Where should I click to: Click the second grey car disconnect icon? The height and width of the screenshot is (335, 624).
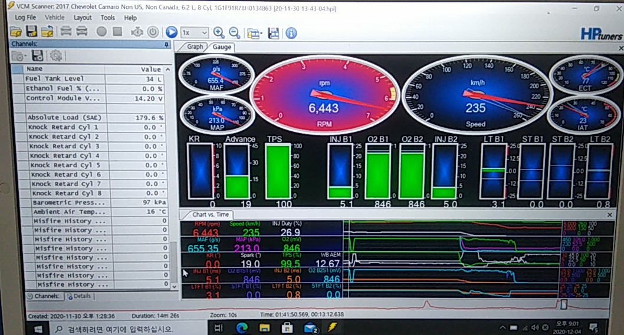point(81,31)
